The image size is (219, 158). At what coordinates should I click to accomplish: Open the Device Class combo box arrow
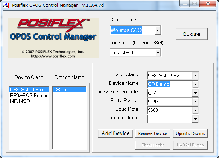195,76
